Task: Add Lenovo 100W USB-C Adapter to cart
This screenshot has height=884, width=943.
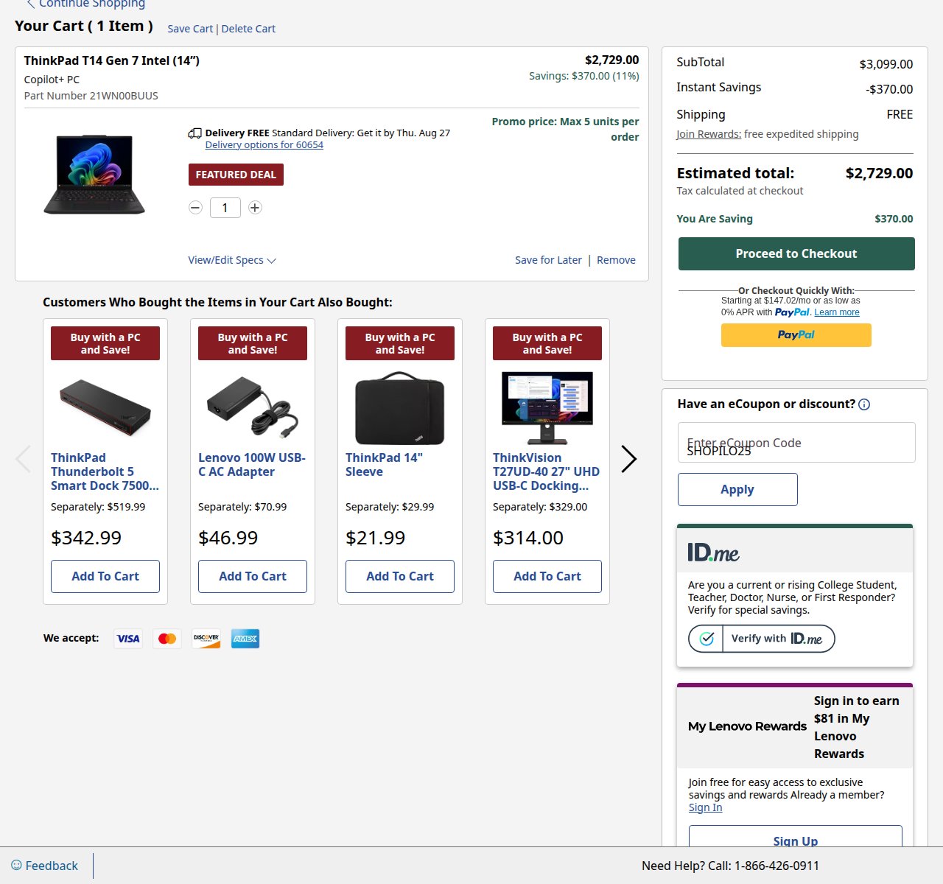Action: point(253,576)
